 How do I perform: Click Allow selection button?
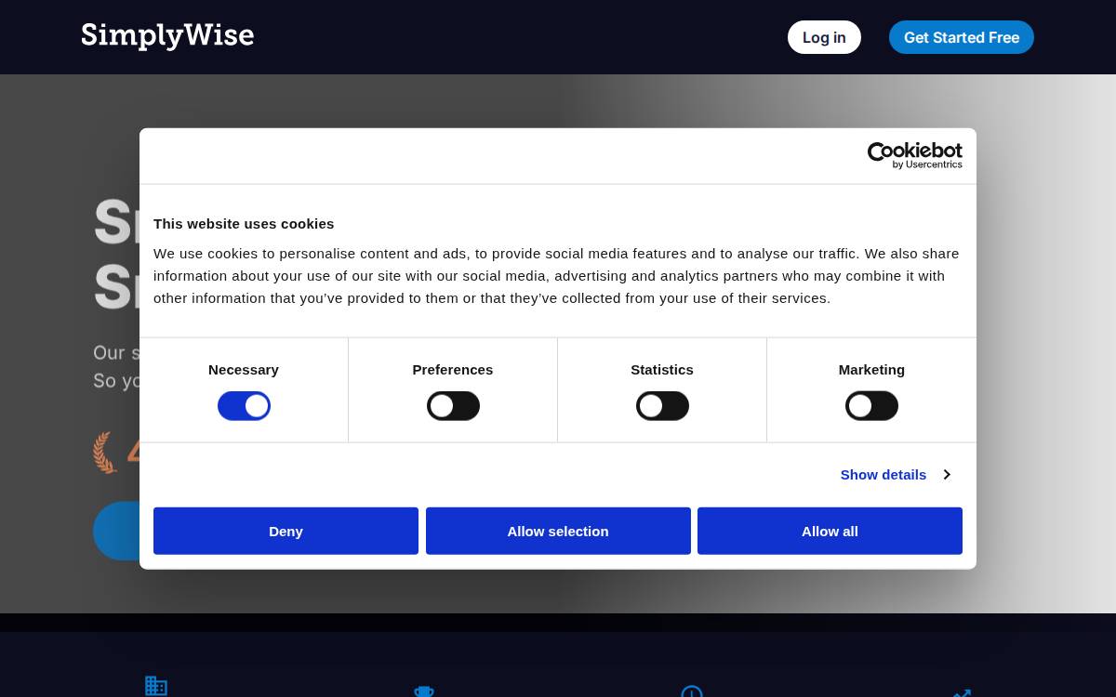click(x=558, y=531)
